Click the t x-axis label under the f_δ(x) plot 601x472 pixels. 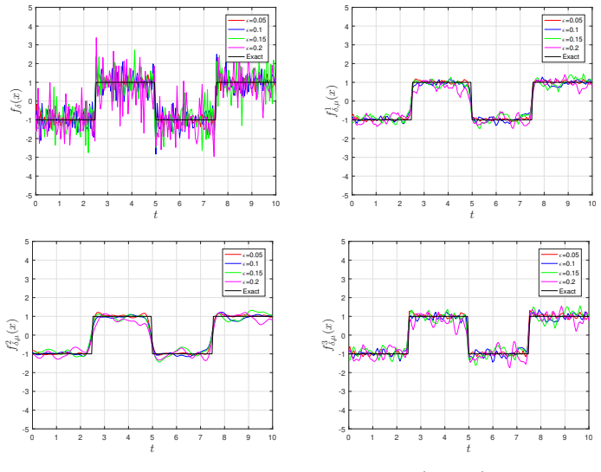155,215
